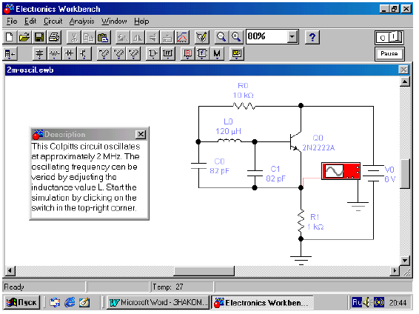Toggle the simulation power switch
Viewport: 419px width, 314px height.
(389, 38)
